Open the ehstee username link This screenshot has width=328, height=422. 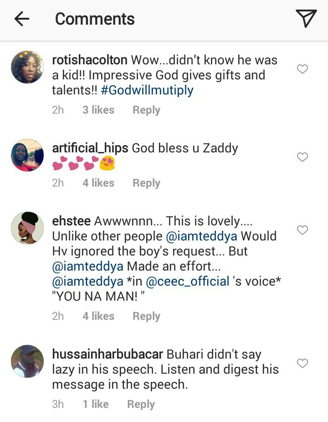tap(71, 221)
